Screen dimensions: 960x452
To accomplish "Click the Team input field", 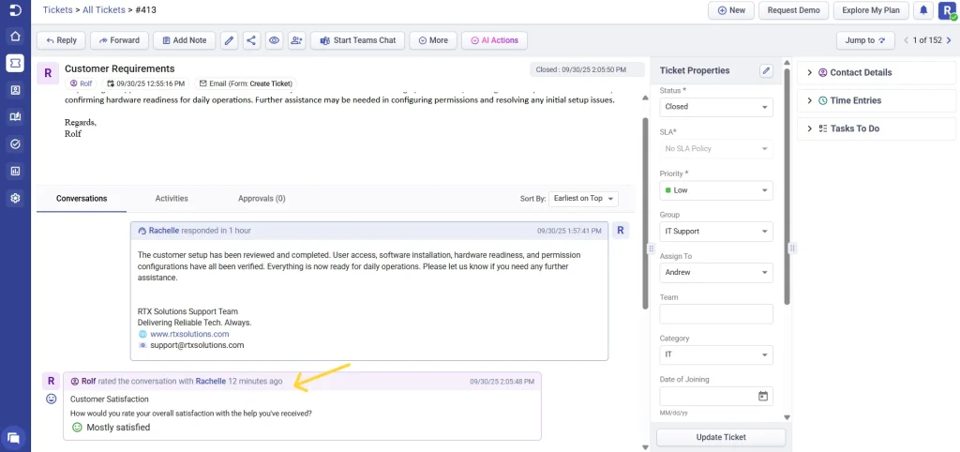I will [715, 313].
